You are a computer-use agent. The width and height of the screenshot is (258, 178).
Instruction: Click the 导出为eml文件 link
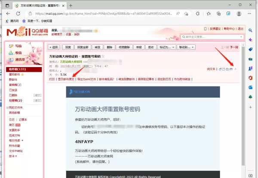[x=86, y=79]
